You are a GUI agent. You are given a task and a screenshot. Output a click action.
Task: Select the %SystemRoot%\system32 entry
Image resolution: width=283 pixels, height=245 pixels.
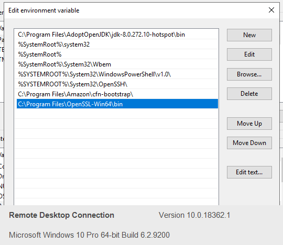117,44
